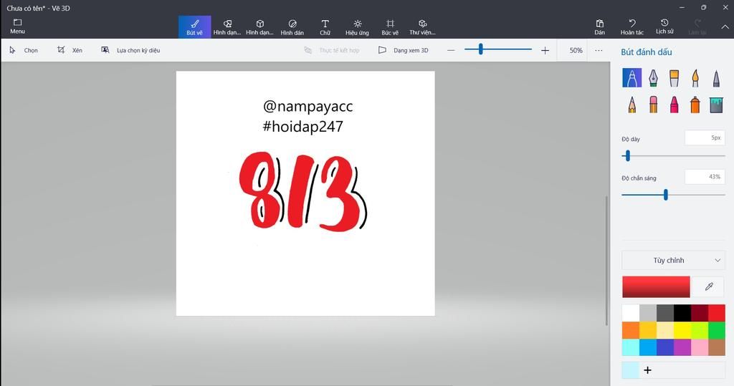Click the zoom out minus button
Screen dimensions: 734x386
[451, 50]
